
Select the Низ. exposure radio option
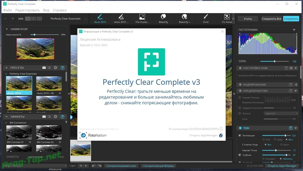click(264, 139)
